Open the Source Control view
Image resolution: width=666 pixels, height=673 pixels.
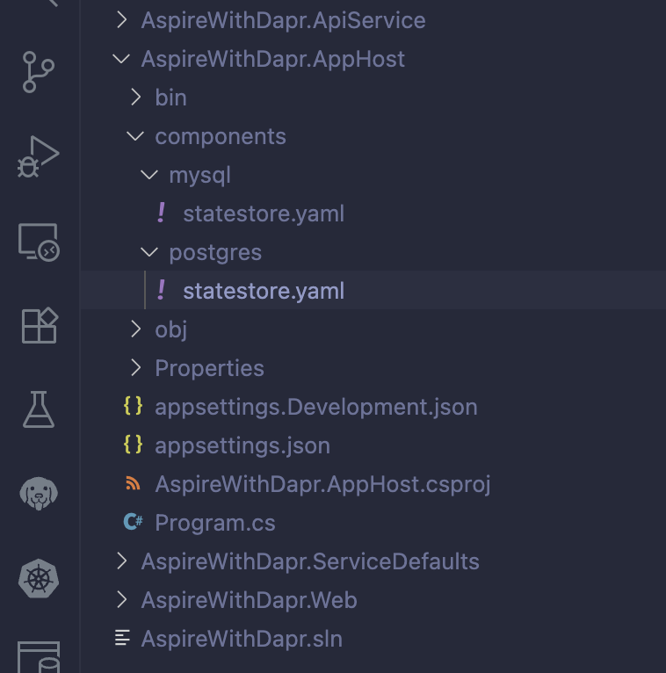pos(39,72)
